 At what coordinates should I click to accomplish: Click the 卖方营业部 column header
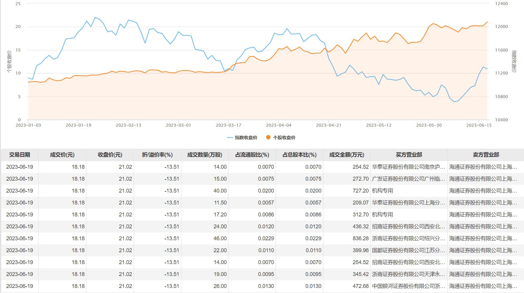[486, 155]
